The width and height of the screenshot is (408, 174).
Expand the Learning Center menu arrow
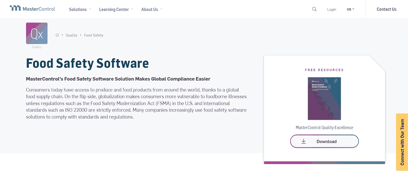coord(132,9)
